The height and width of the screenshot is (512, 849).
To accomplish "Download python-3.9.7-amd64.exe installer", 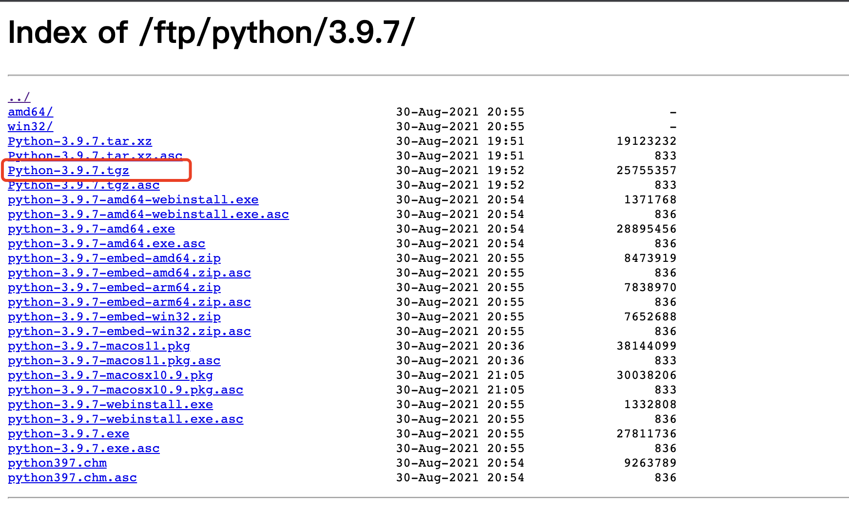I will click(91, 229).
